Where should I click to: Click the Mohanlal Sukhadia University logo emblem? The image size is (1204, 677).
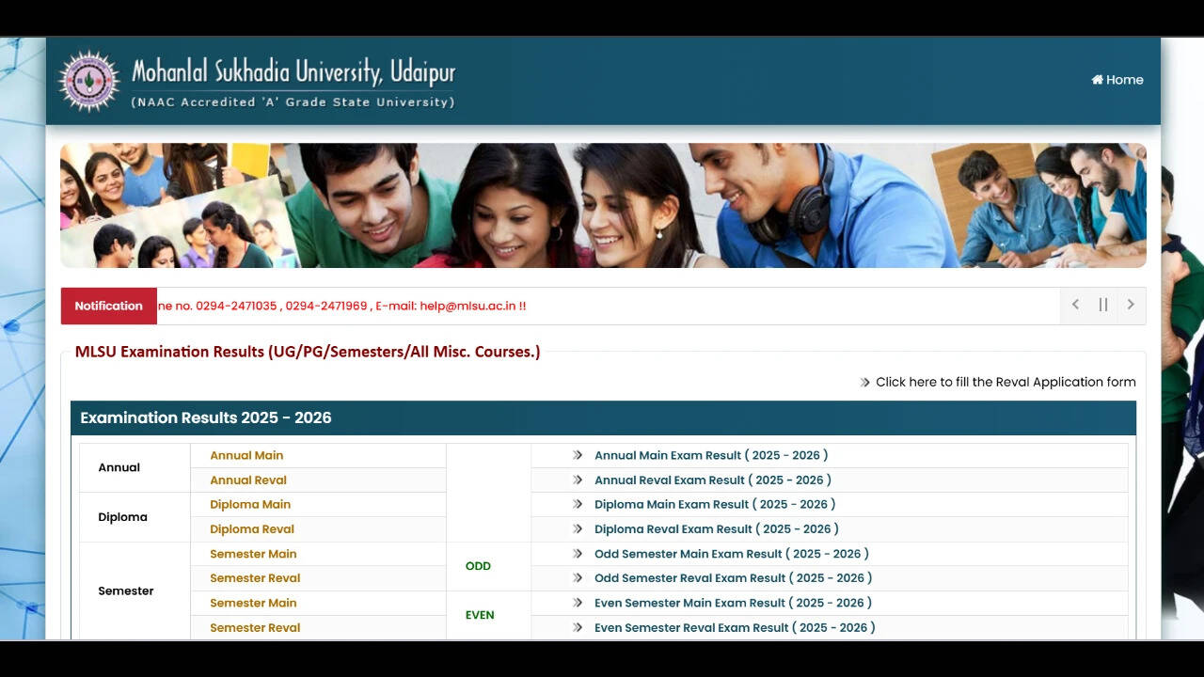point(89,81)
